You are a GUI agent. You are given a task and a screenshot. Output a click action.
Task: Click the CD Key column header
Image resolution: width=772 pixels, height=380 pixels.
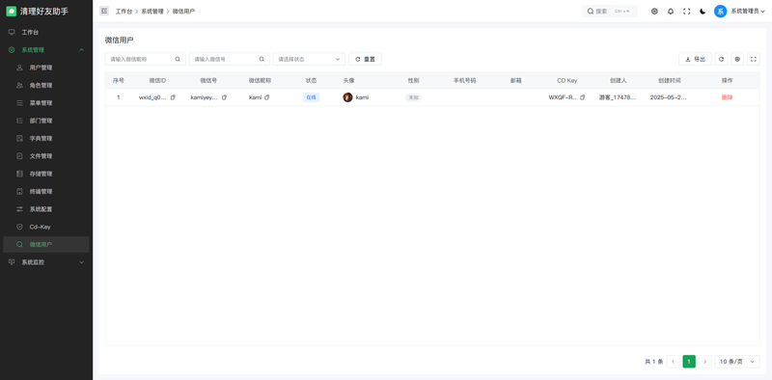pyautogui.click(x=567, y=80)
